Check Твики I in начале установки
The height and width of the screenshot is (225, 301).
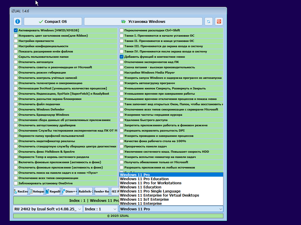(121, 35)
